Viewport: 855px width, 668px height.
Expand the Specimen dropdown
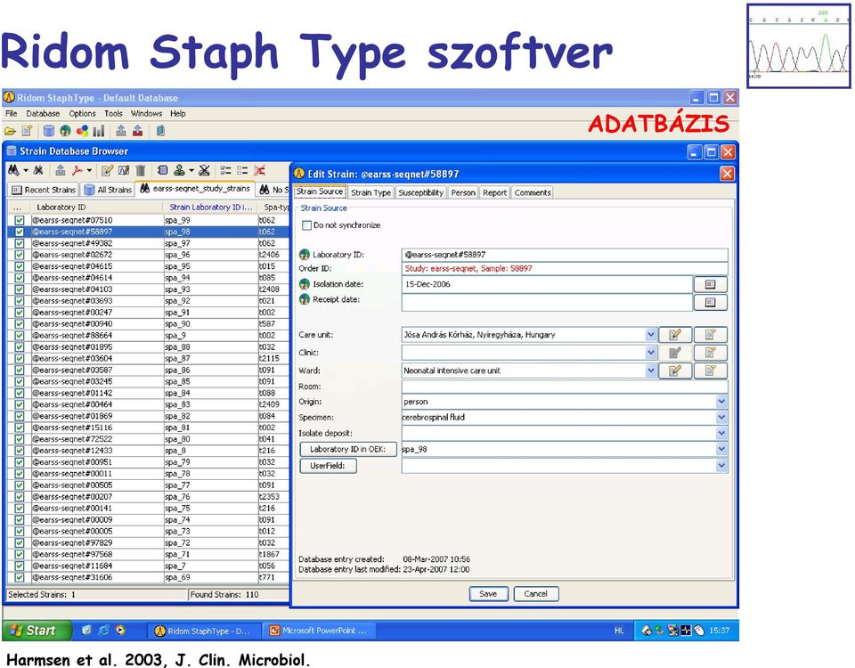(721, 418)
